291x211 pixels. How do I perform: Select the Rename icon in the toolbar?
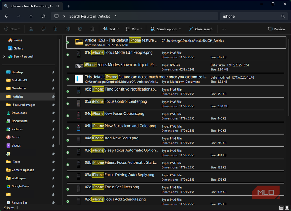[68, 29]
